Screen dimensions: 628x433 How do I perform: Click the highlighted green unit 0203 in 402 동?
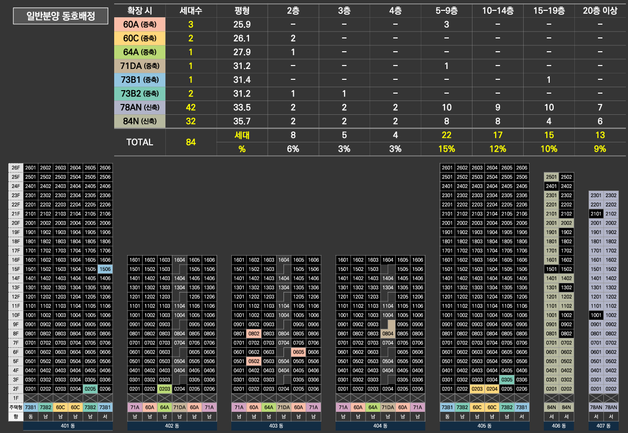[x=165, y=389]
